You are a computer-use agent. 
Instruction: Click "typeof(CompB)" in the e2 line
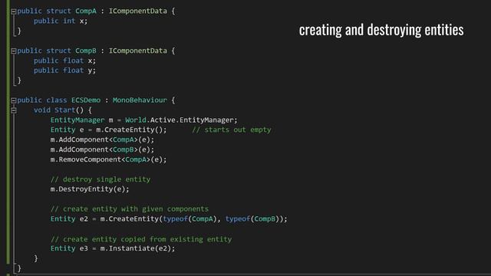point(252,219)
